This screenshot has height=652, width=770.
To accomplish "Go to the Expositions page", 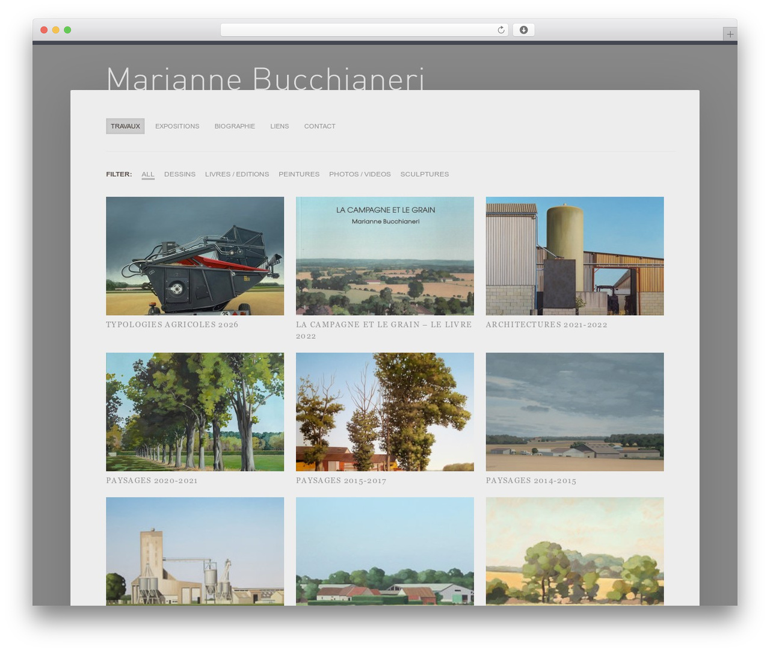I will click(x=177, y=126).
